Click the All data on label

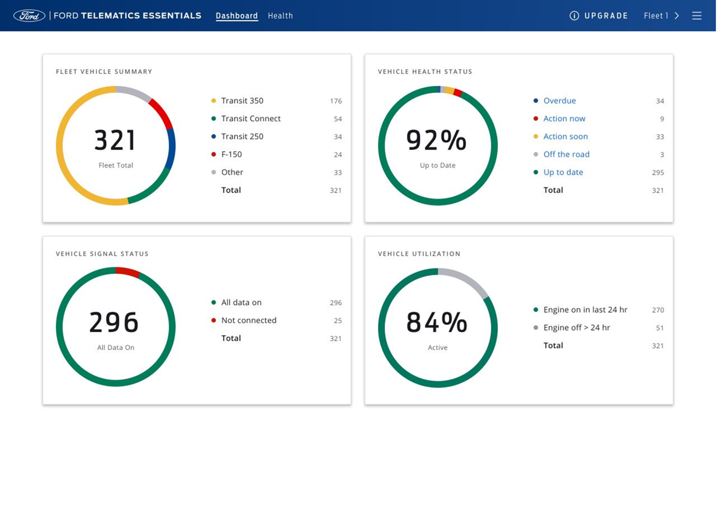(x=241, y=302)
